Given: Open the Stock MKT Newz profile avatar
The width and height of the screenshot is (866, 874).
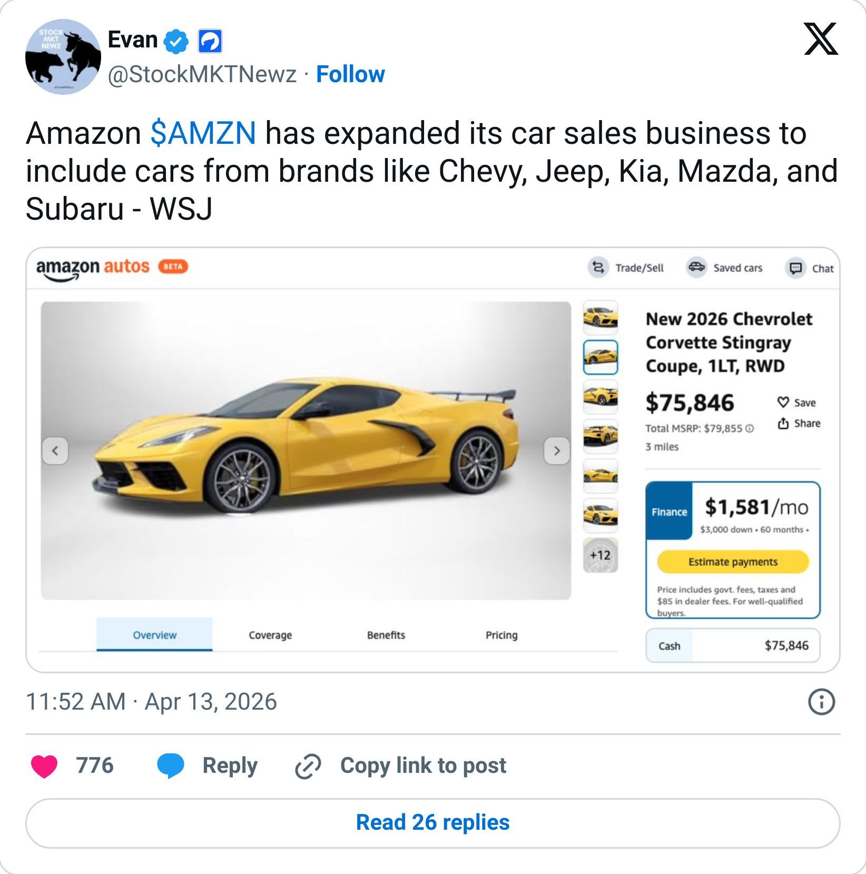Looking at the screenshot, I should tap(63, 57).
